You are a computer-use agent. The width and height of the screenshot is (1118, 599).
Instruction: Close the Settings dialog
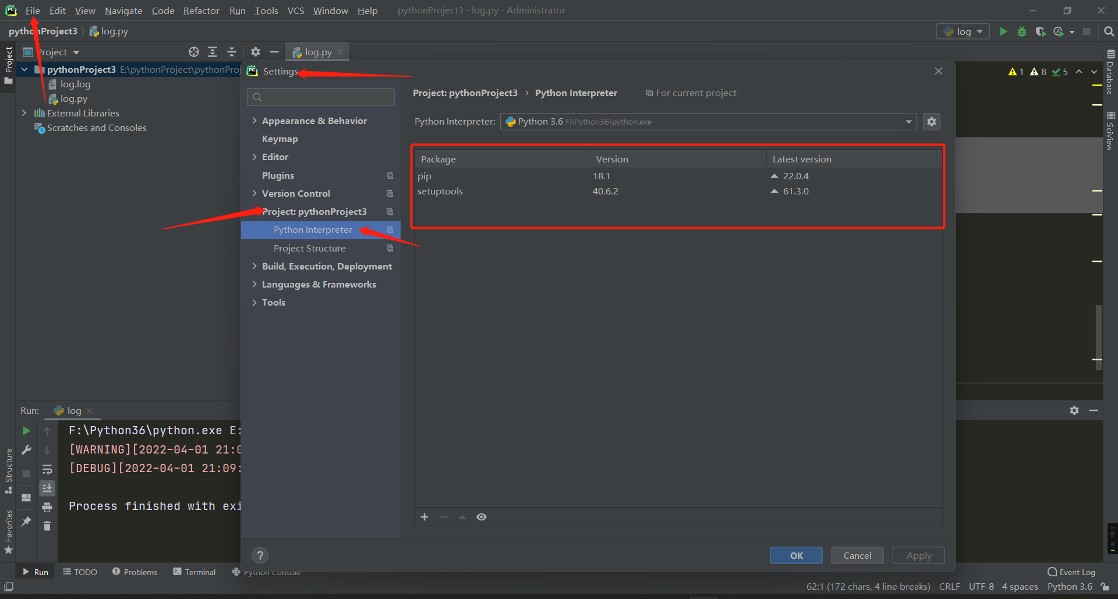(939, 71)
